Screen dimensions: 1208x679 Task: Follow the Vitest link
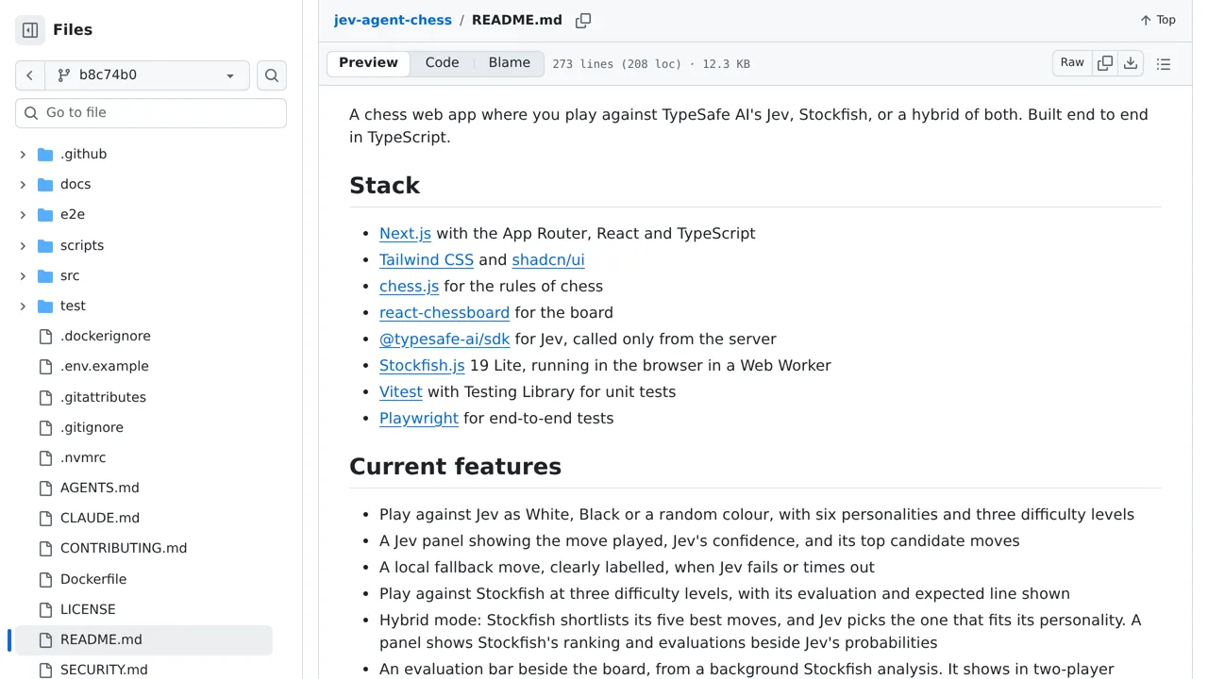pos(401,392)
